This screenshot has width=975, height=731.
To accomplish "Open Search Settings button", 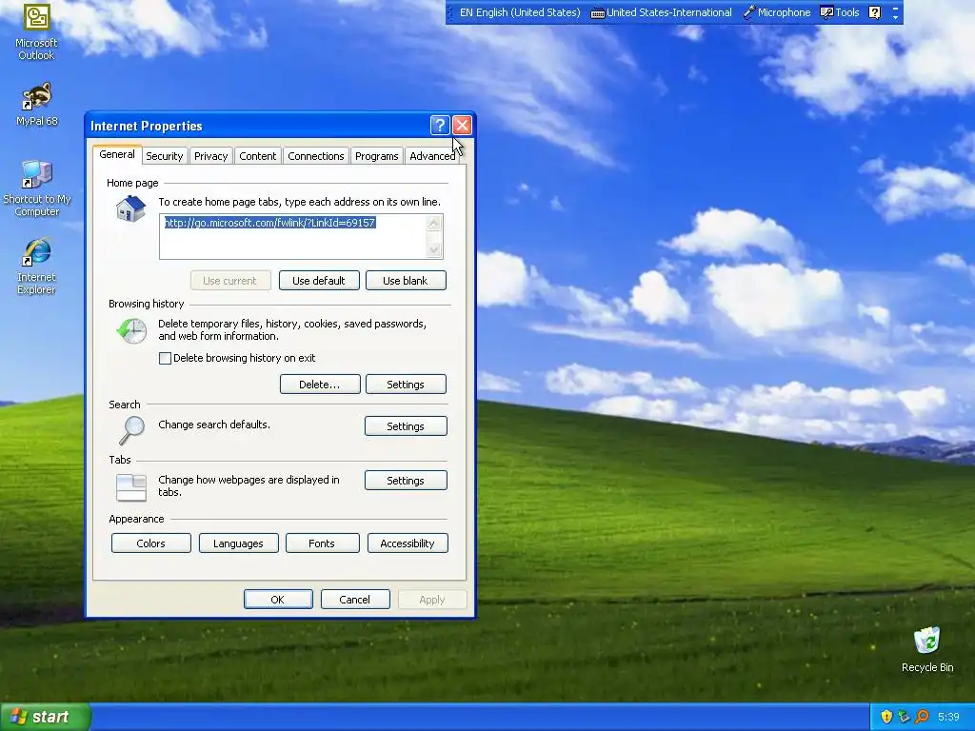I will tap(406, 425).
